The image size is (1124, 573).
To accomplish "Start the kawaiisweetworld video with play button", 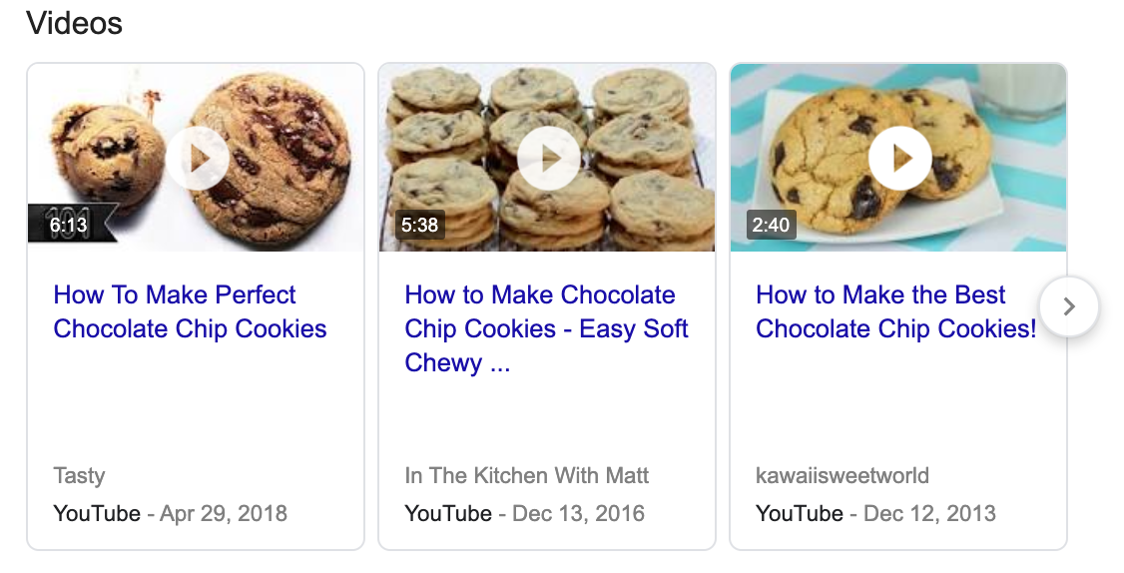I will coord(899,158).
